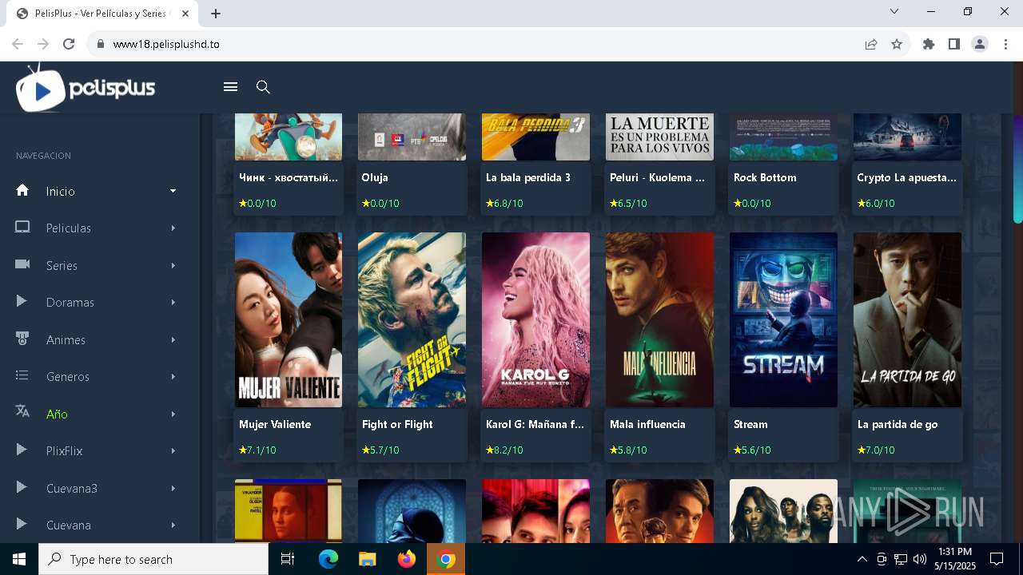Expand the Series submenu arrow
This screenshot has width=1023, height=575.
click(173, 265)
